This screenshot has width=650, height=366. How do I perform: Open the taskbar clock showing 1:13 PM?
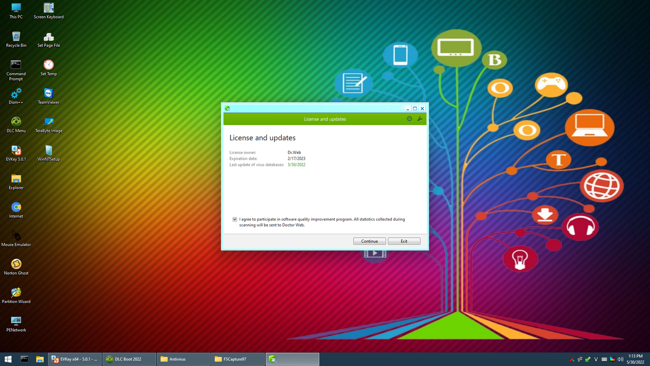[x=635, y=359]
